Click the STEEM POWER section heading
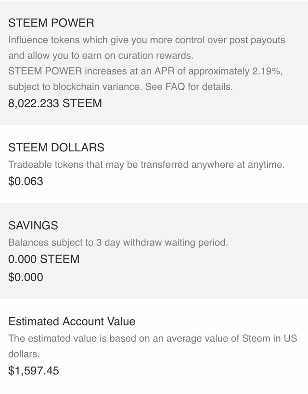Image resolution: width=308 pixels, height=394 pixels. point(51,23)
